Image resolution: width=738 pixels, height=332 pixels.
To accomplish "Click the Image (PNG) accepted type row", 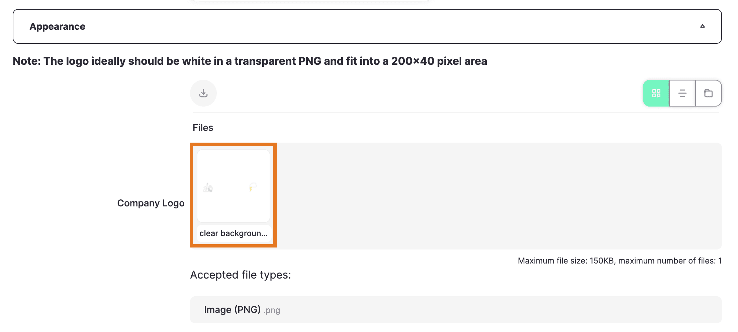I will tap(456, 310).
